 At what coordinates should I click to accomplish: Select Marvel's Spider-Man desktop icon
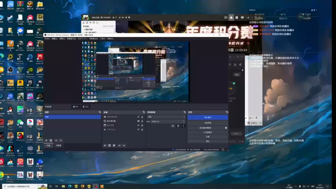[x=40, y=59]
